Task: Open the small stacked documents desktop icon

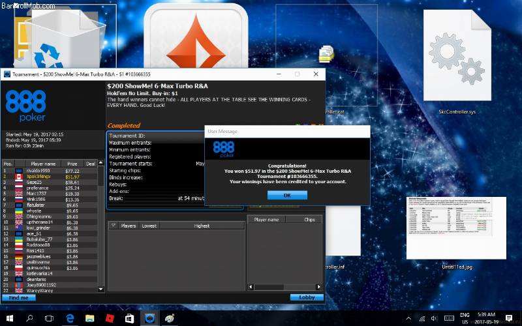Action: tap(326, 54)
